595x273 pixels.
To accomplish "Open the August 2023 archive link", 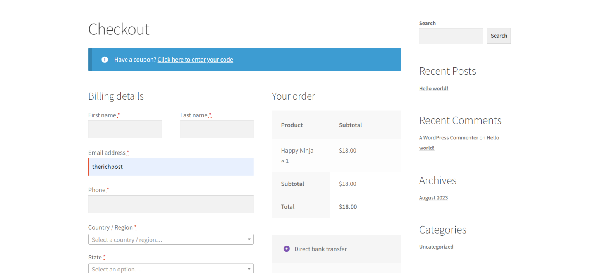I will [433, 198].
